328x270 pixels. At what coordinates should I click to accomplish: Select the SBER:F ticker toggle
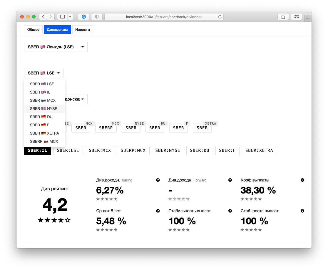tap(227, 150)
